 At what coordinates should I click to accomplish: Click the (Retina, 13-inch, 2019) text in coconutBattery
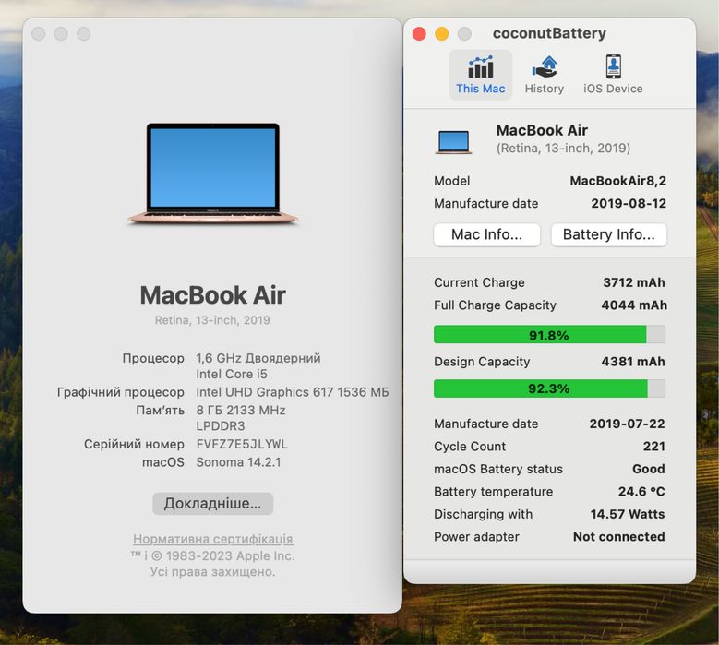563,148
